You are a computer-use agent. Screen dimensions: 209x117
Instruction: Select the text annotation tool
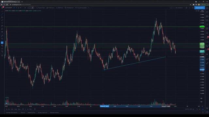point(2,23)
